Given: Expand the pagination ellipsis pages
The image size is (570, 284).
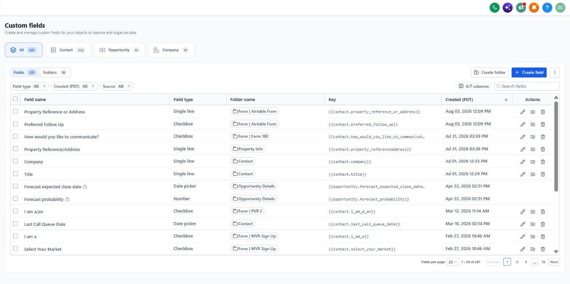Looking at the screenshot, I should [534, 262].
